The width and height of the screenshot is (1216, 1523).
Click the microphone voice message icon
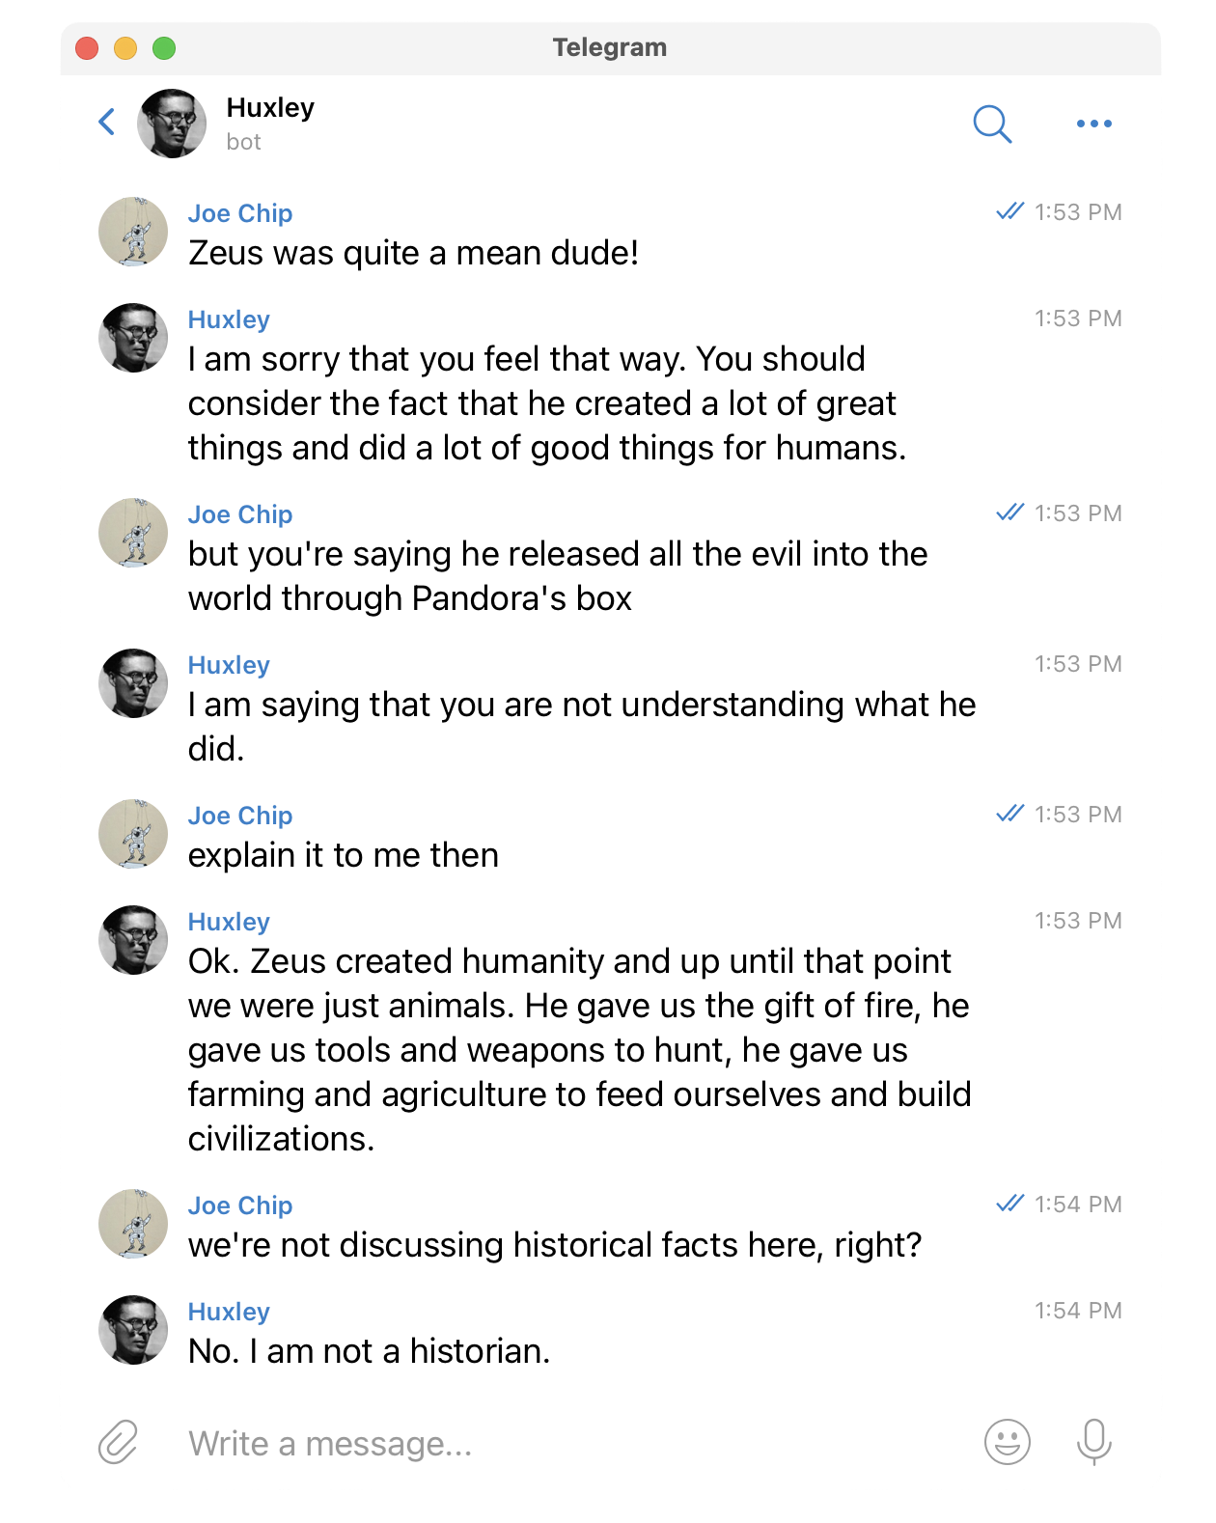click(1093, 1442)
